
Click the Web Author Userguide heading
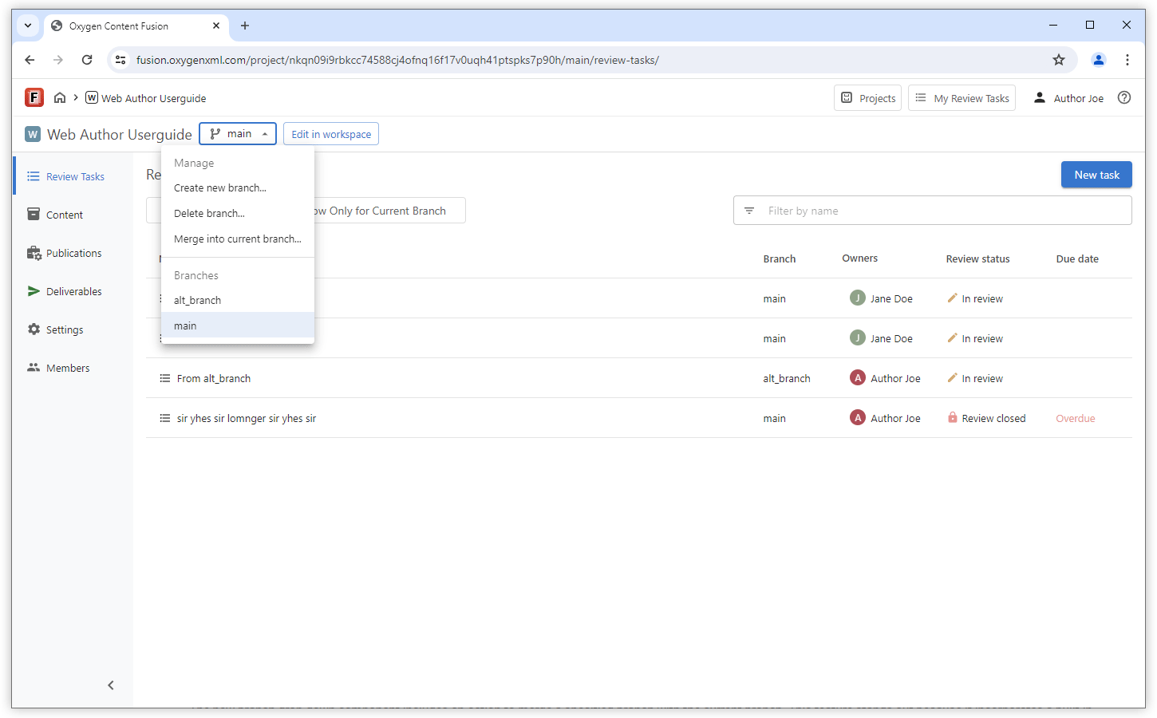click(120, 135)
